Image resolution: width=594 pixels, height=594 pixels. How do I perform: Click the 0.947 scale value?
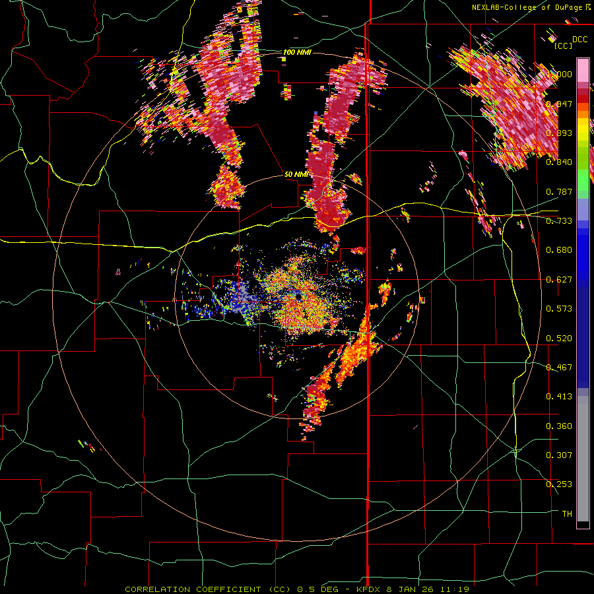pos(559,104)
